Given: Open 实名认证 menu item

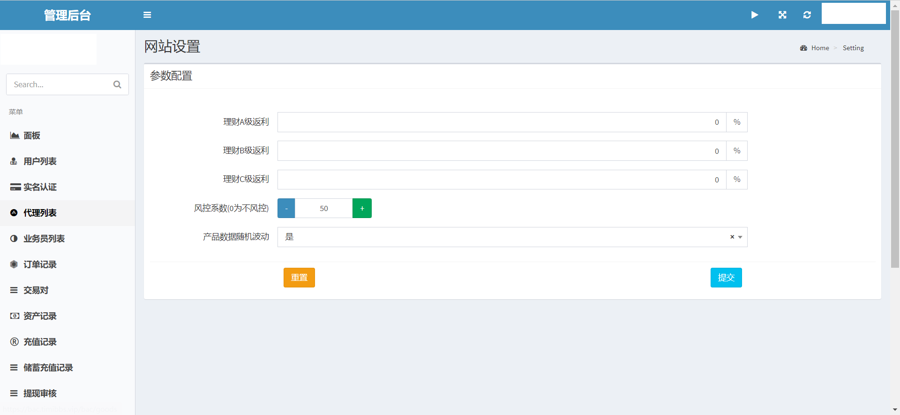Looking at the screenshot, I should [67, 187].
